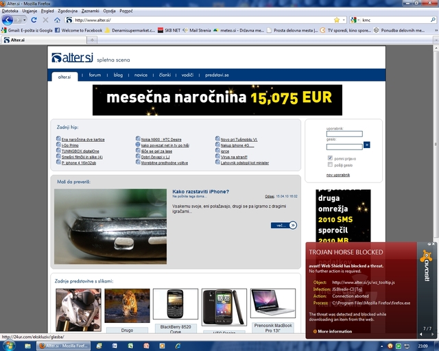Open the članki section

coord(165,75)
